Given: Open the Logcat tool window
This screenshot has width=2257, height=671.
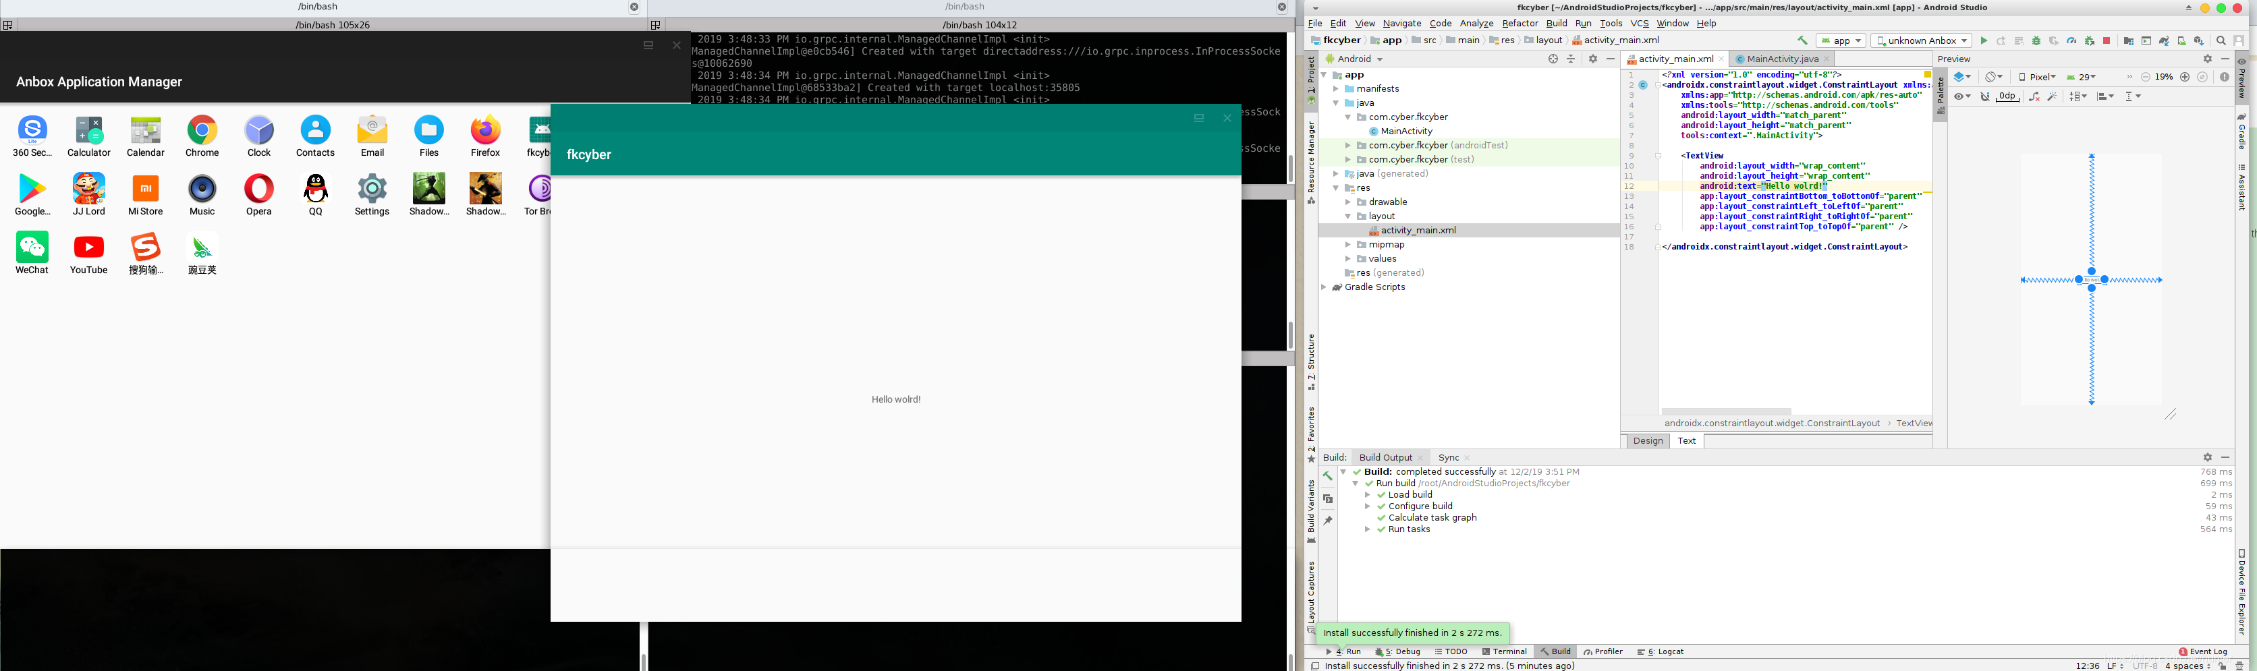Looking at the screenshot, I should pyautogui.click(x=1661, y=651).
